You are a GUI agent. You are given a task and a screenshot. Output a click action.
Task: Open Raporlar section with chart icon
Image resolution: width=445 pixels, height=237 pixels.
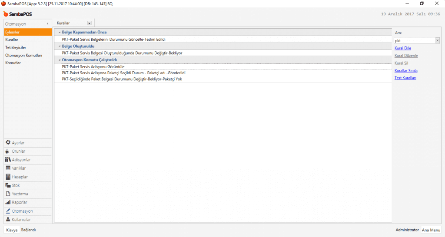coord(20,203)
